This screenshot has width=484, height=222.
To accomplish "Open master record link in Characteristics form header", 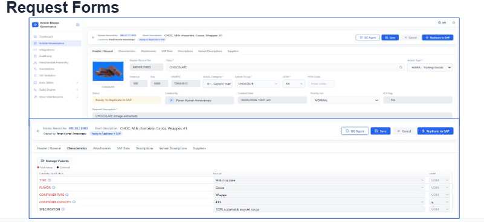I will 79,128.
